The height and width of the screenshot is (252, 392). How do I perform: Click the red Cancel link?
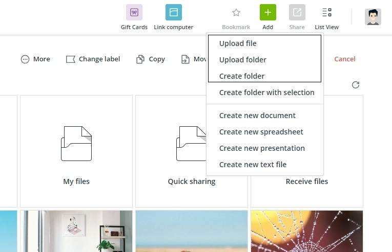point(345,59)
